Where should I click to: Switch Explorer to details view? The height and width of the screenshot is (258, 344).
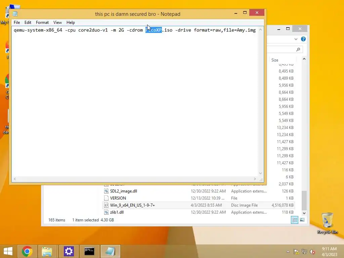[x=294, y=220]
